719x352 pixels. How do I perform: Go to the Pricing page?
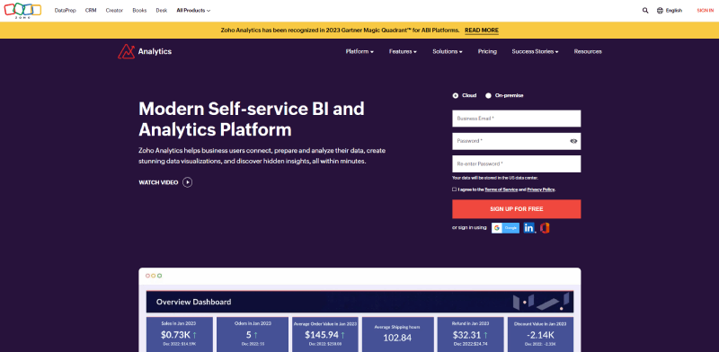(x=487, y=51)
